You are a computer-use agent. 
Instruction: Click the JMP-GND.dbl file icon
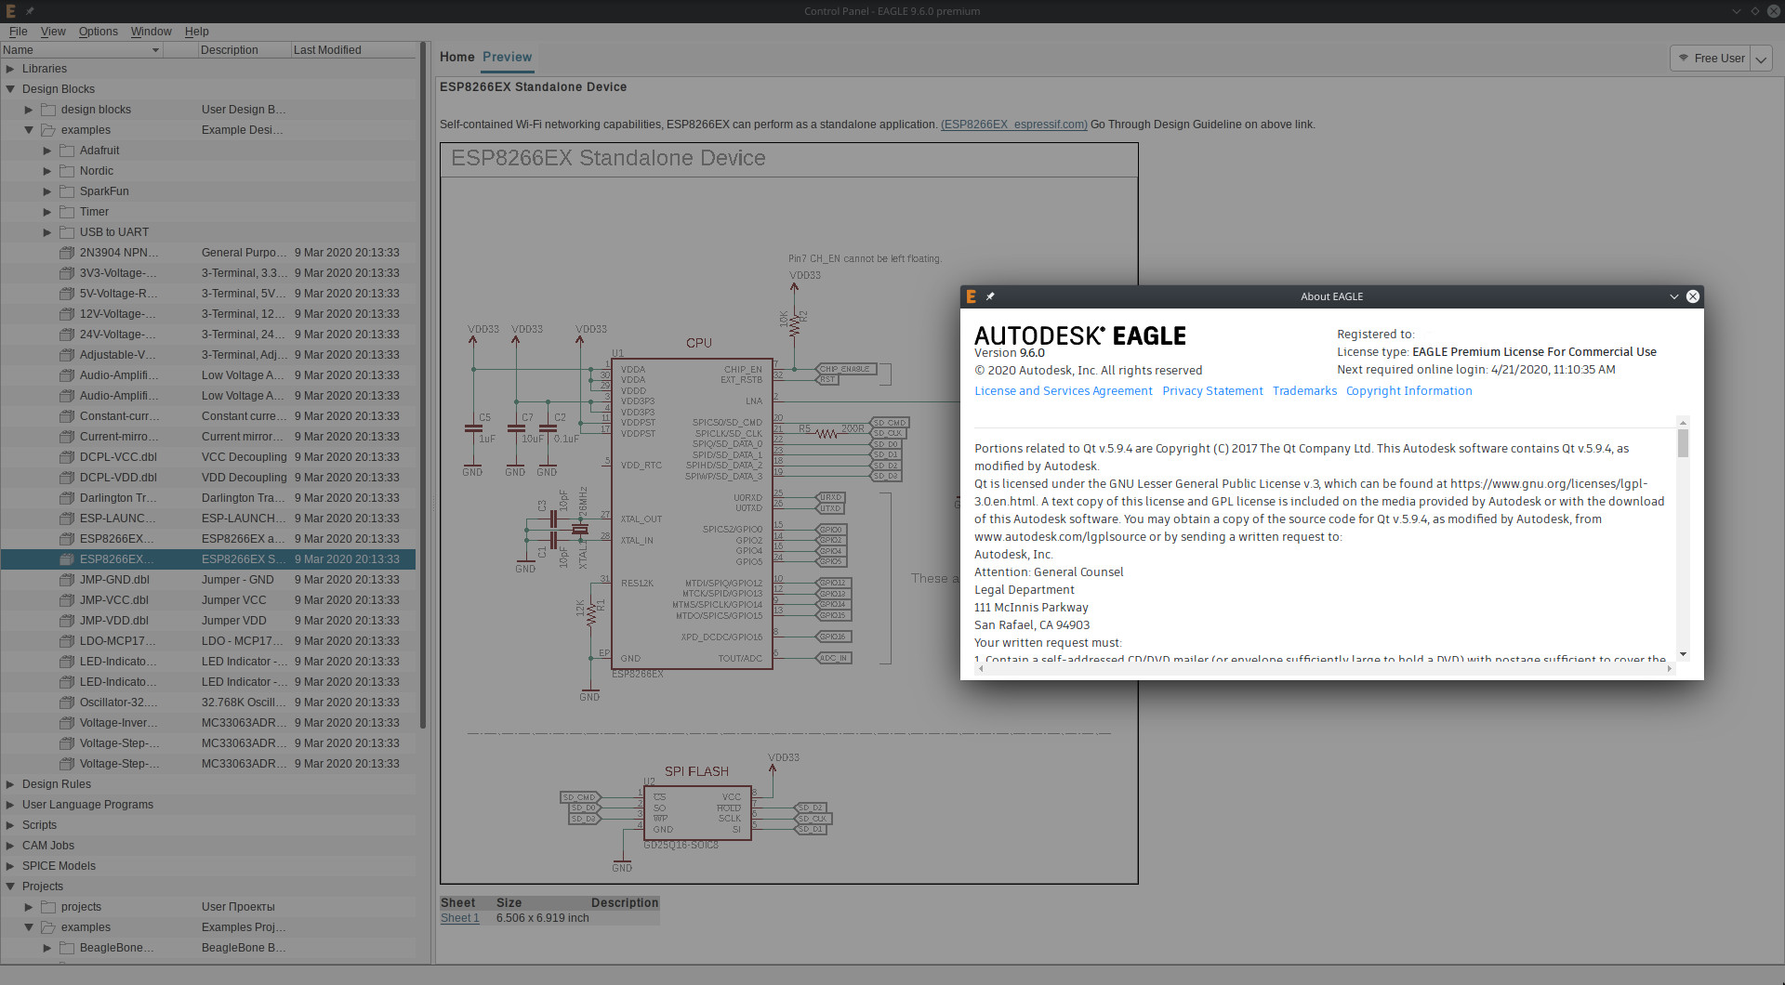coord(67,580)
